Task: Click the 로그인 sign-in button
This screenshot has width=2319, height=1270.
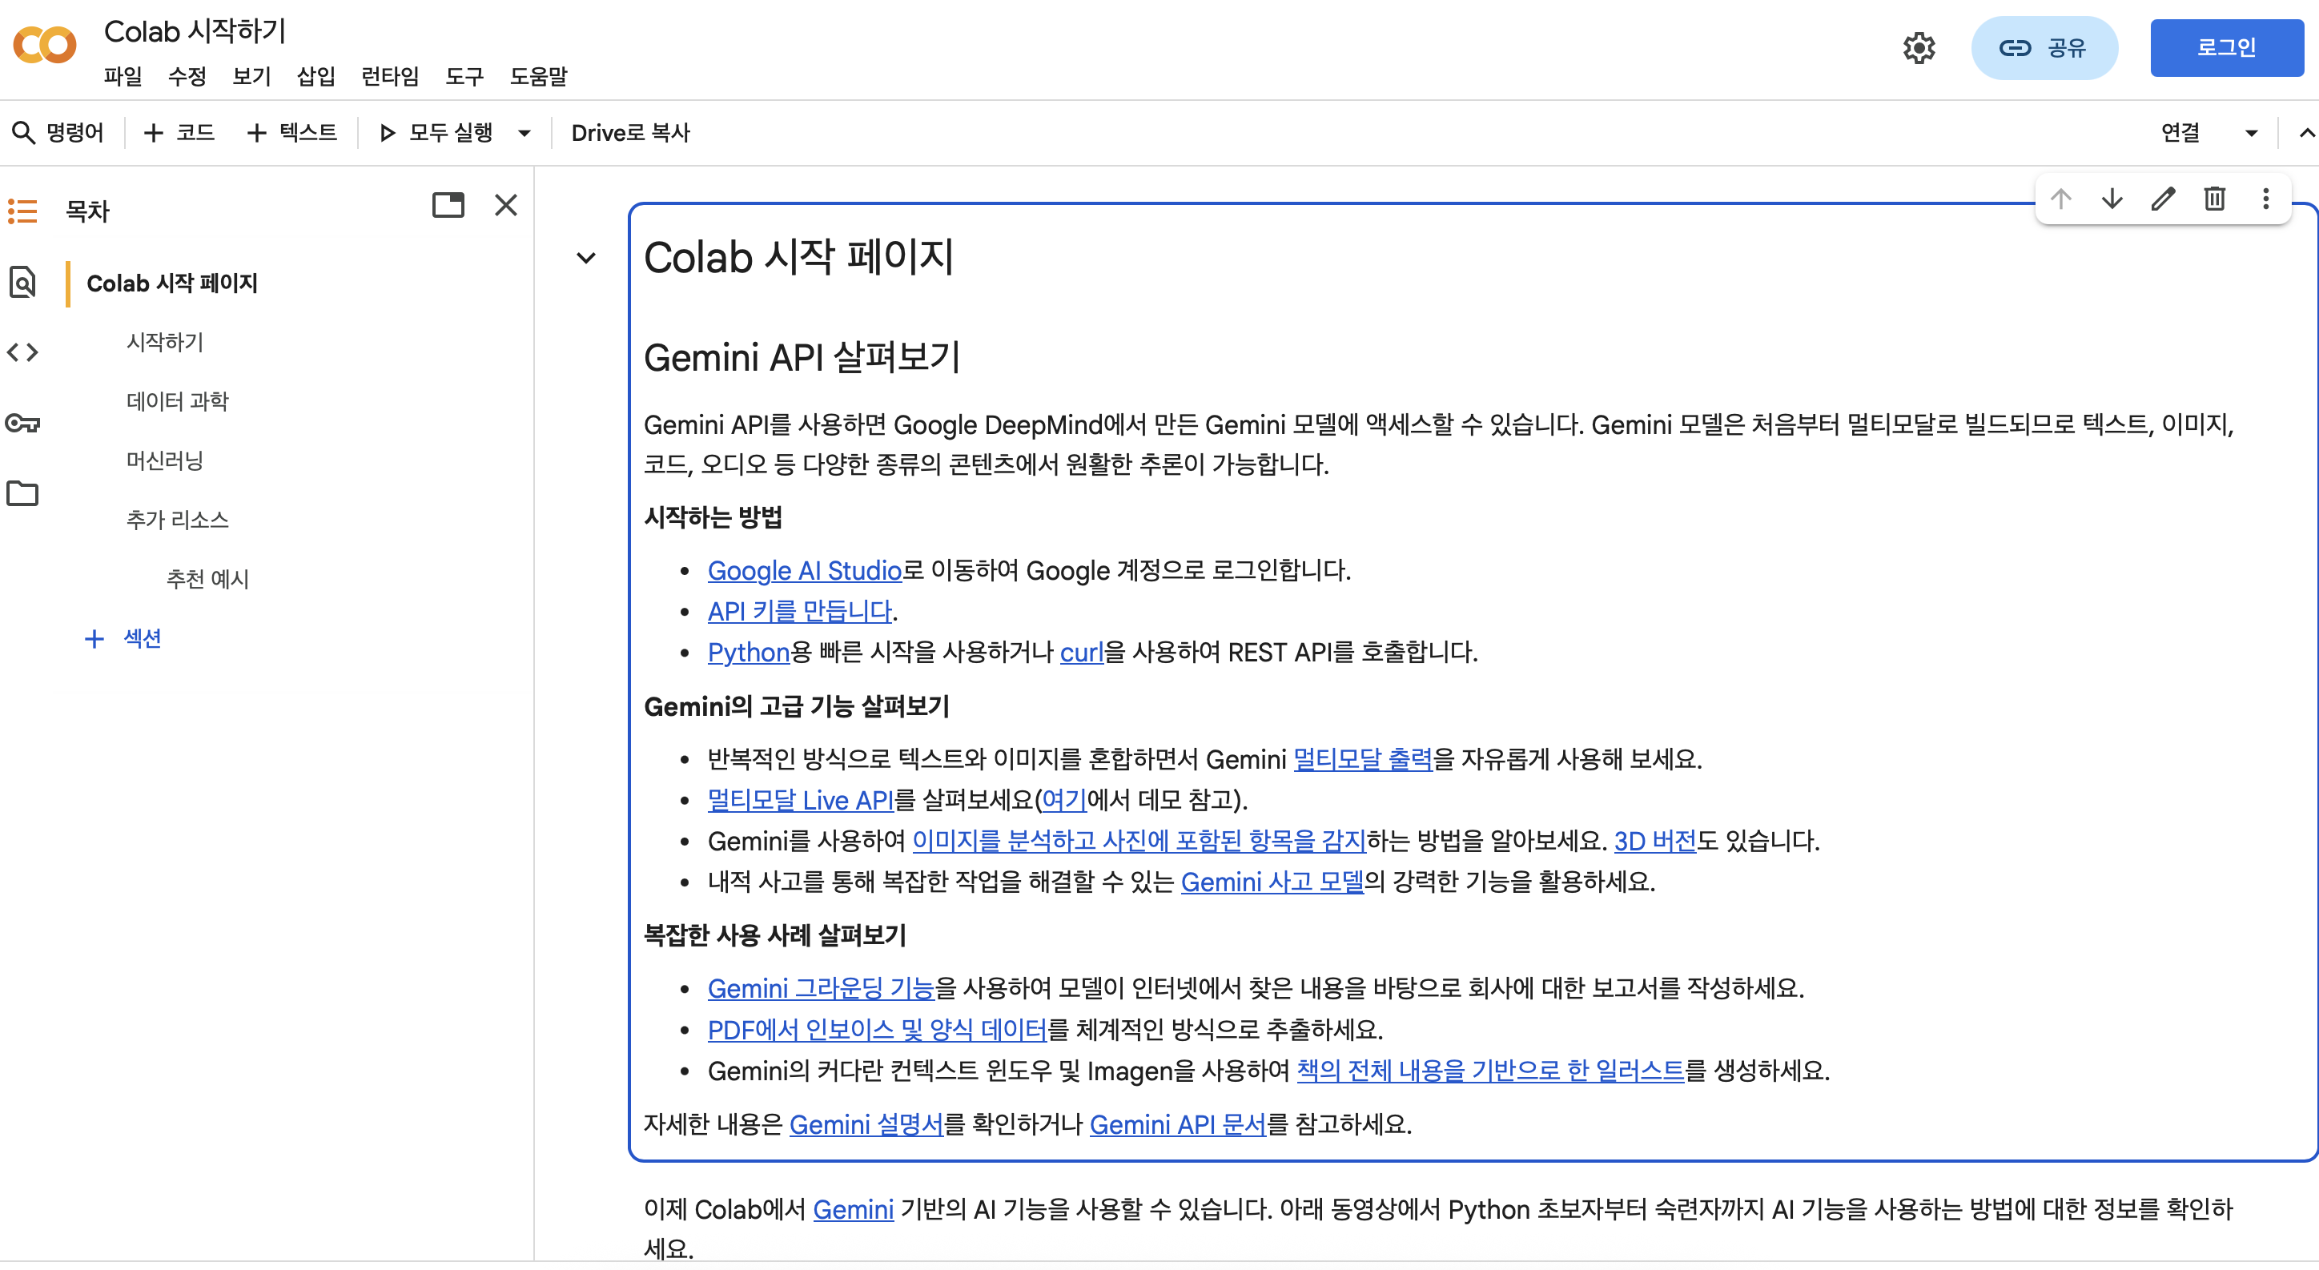Action: tap(2226, 48)
